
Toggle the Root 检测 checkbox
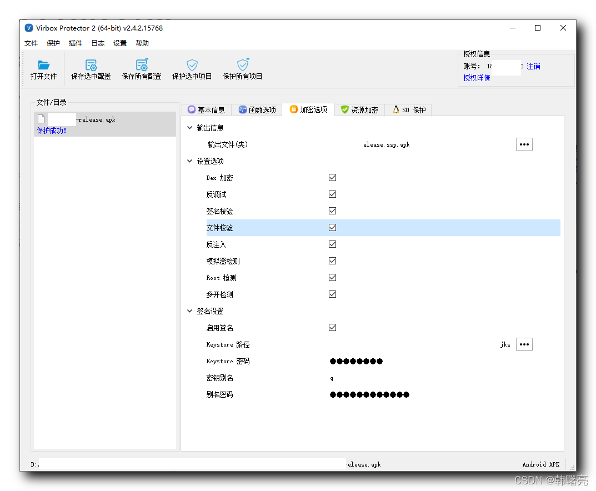(x=332, y=278)
